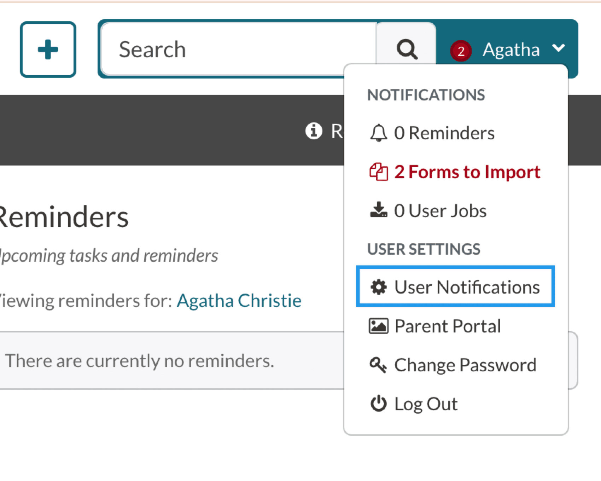
Task: Open the Agatha user menu label
Action: pyautogui.click(x=511, y=50)
